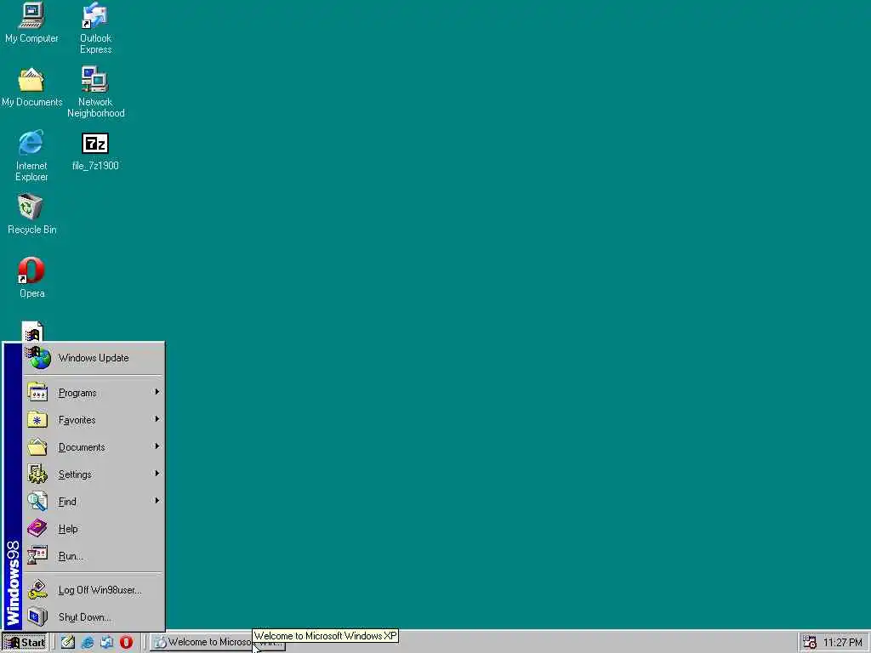Click the 11:27 PM taskbar clock
The height and width of the screenshot is (653, 871).
(843, 643)
